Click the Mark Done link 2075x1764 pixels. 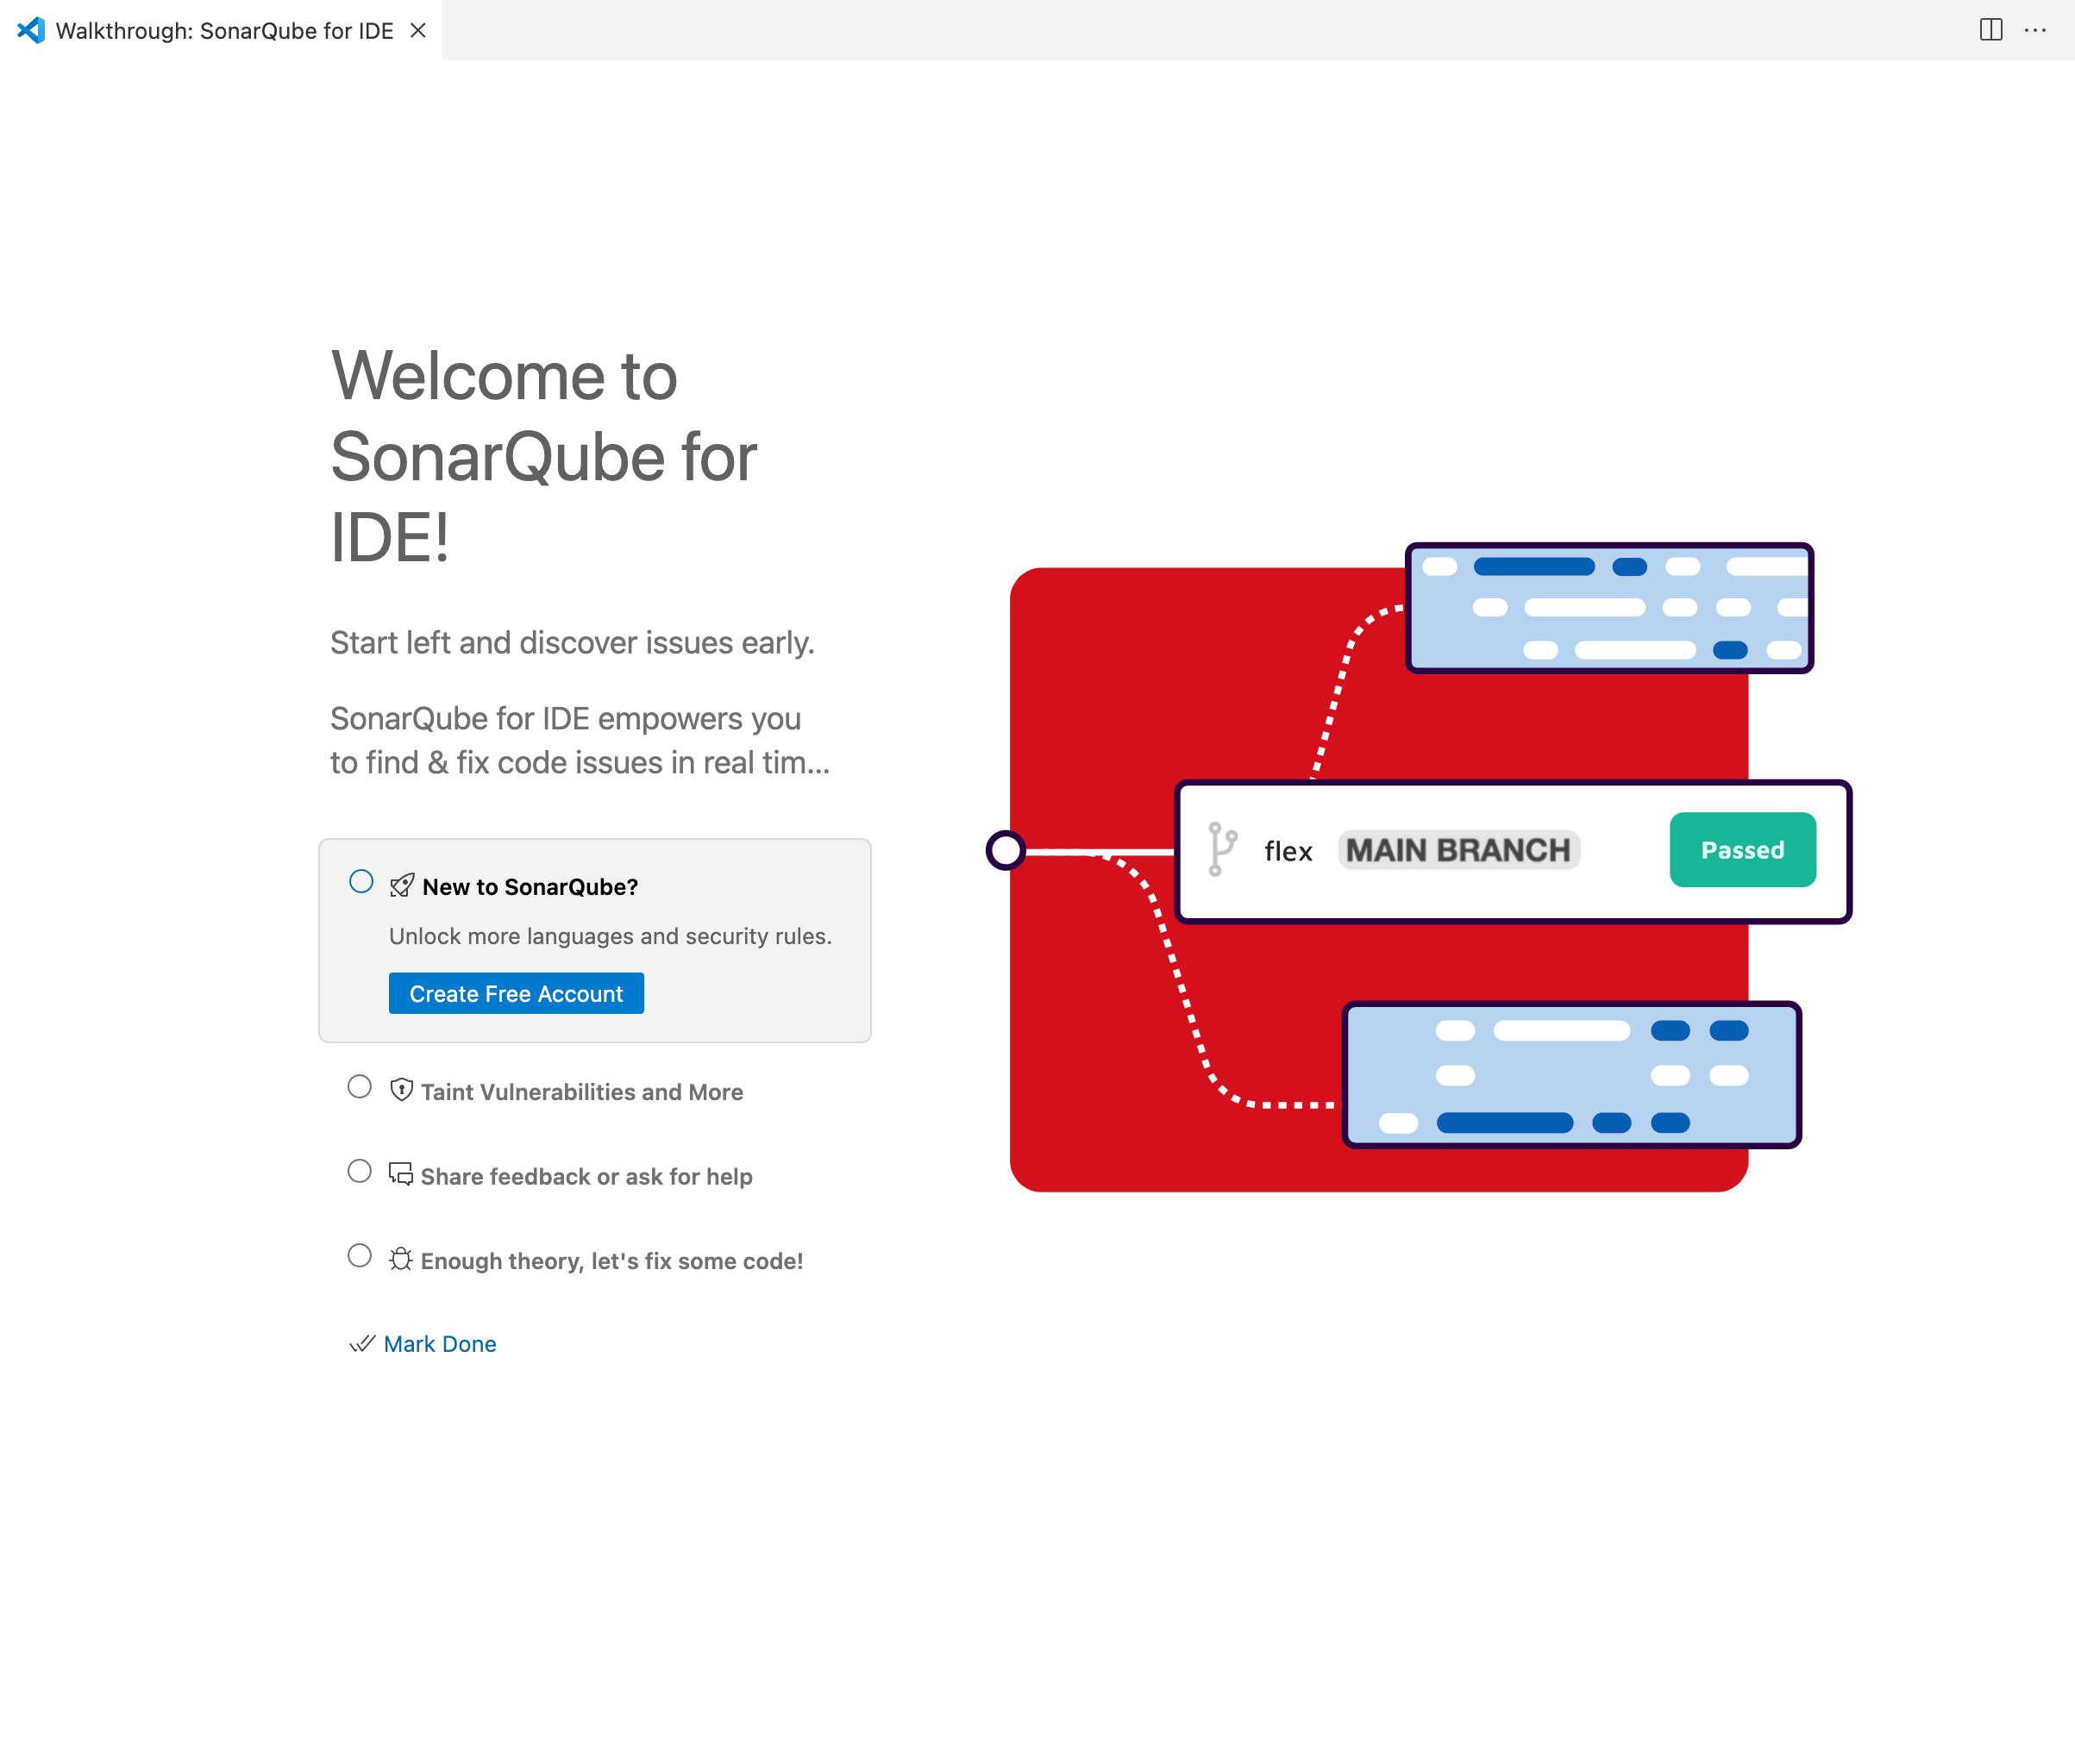[440, 1344]
